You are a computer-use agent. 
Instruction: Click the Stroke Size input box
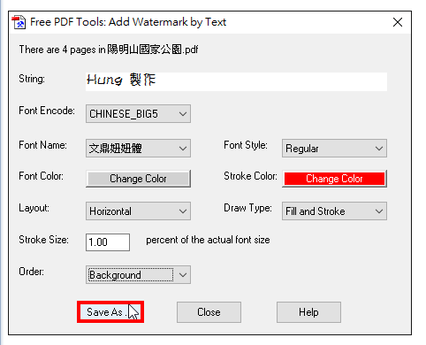click(108, 242)
